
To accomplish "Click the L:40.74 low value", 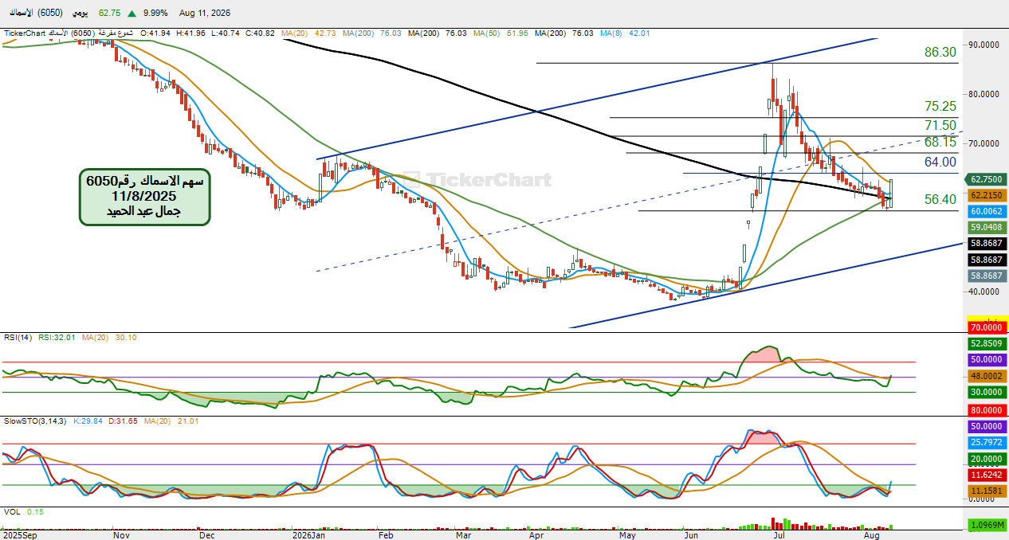I will tap(226, 33).
